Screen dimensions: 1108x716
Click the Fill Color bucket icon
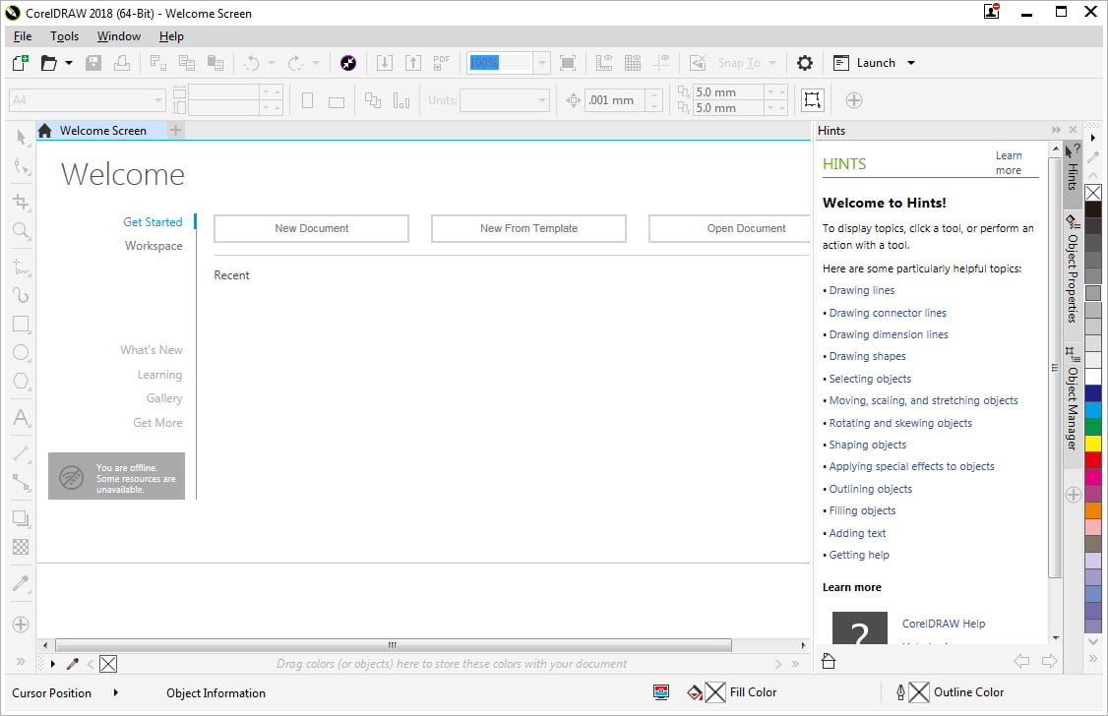click(x=695, y=692)
